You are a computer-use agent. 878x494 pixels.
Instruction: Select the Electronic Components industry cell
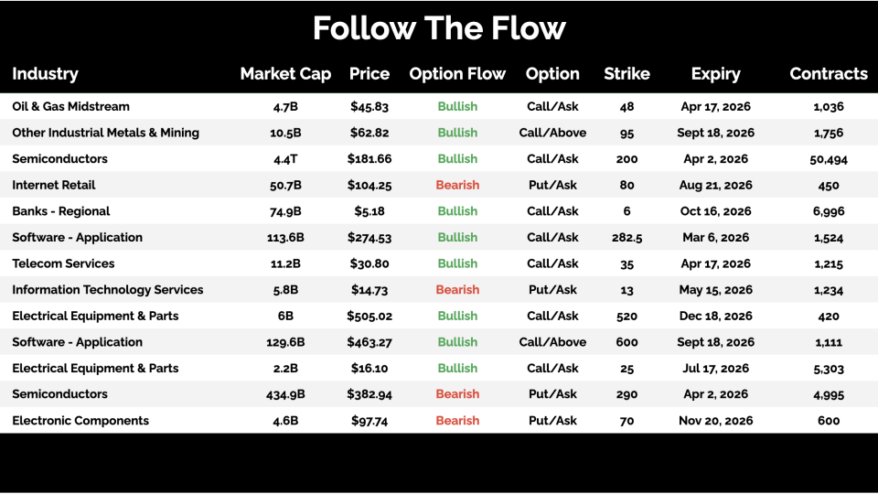[x=80, y=421]
